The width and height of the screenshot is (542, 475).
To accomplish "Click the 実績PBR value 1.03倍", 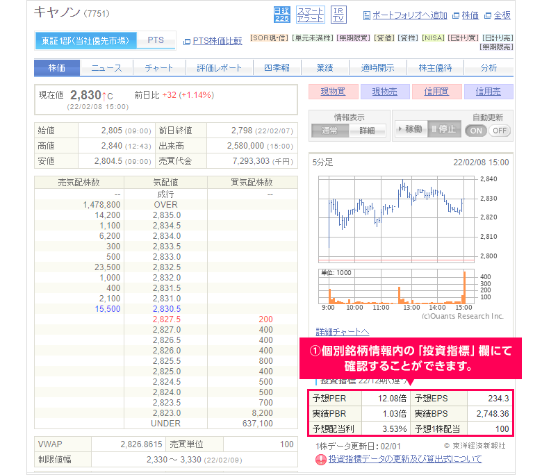I will (395, 413).
